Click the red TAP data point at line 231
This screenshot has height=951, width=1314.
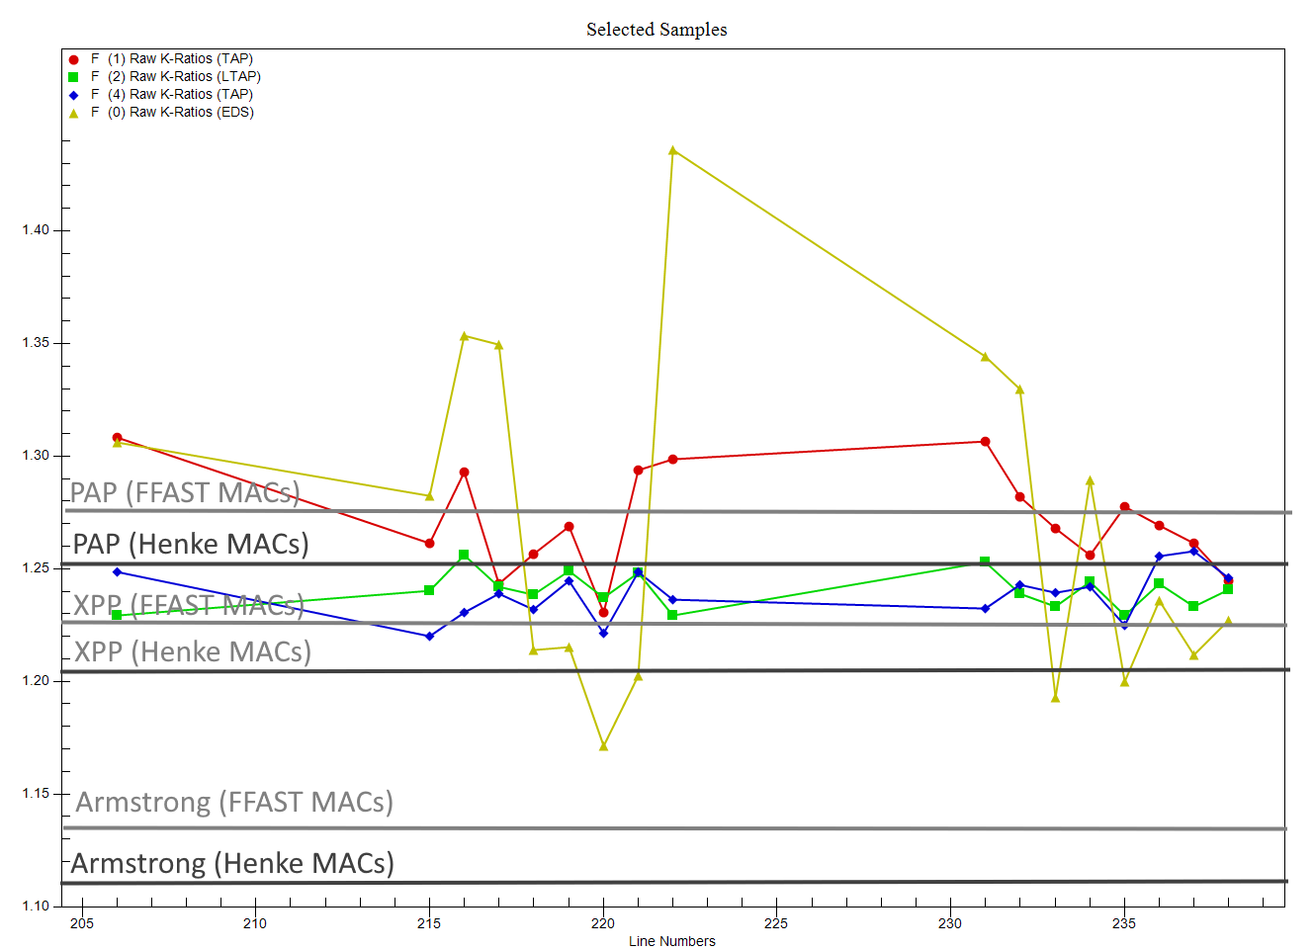pos(985,442)
